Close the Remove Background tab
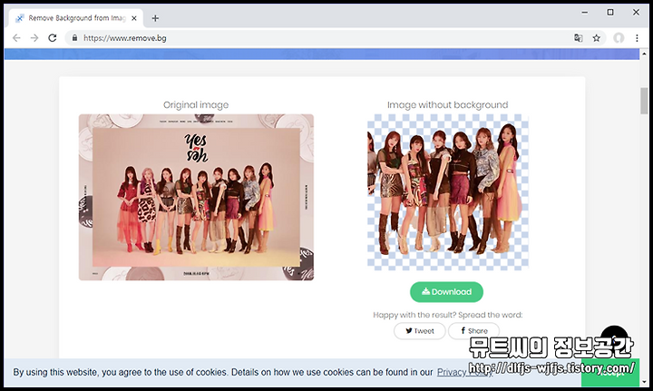The width and height of the screenshot is (653, 391). click(134, 18)
